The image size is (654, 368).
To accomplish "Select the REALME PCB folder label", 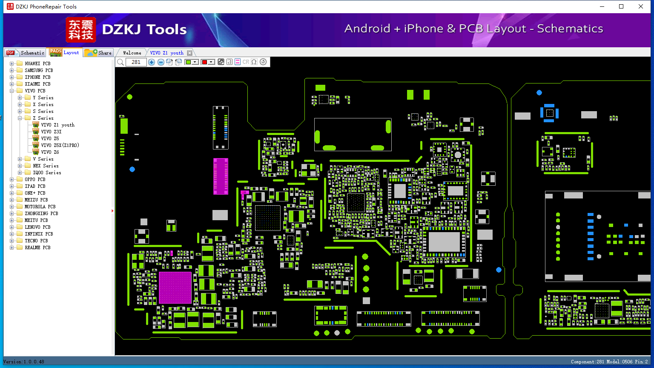I will (37, 247).
